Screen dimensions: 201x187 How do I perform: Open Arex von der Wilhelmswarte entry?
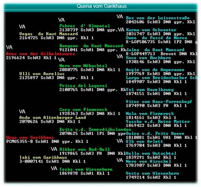41,54
